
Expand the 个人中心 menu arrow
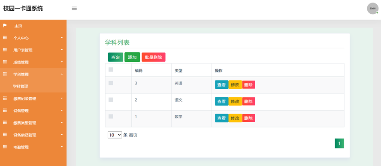click(x=62, y=38)
